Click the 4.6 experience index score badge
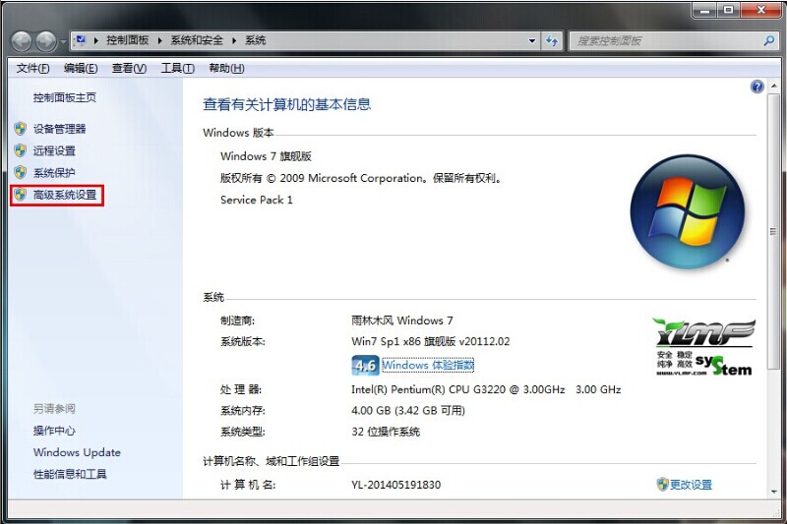787x524 pixels. (x=365, y=366)
